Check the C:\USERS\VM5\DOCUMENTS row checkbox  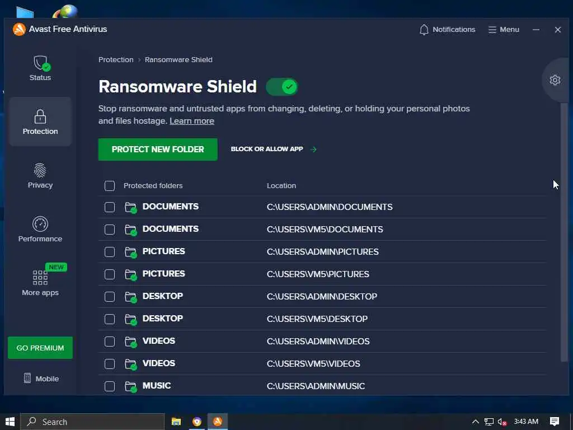[110, 230]
